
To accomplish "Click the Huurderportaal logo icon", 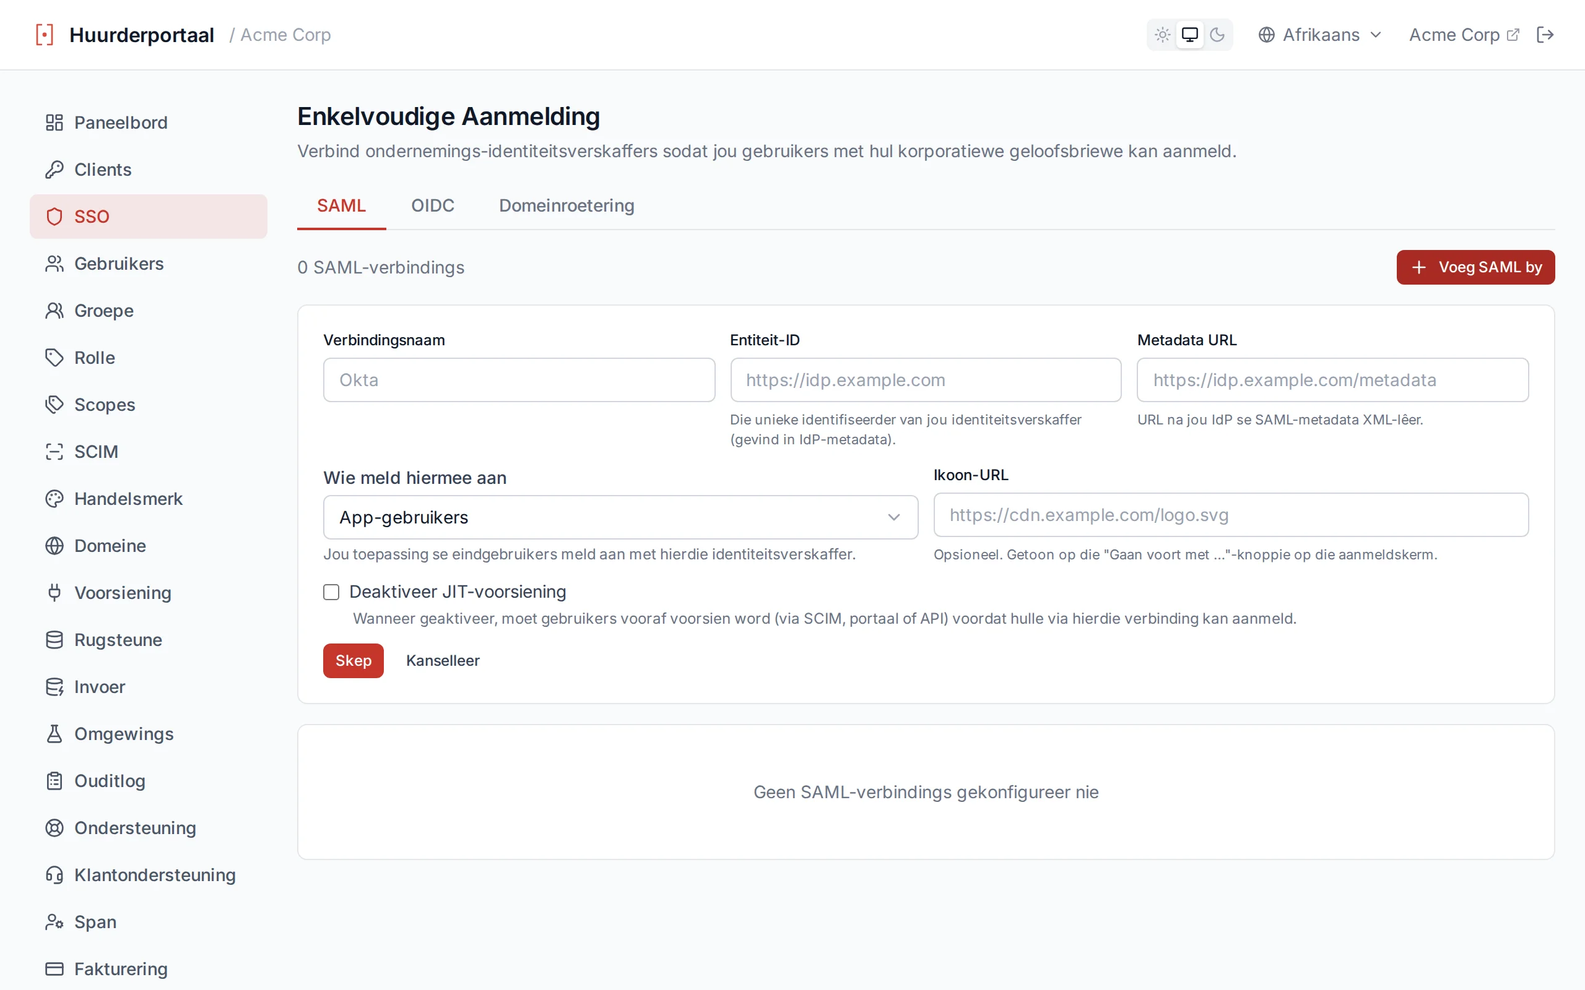I will (x=45, y=35).
